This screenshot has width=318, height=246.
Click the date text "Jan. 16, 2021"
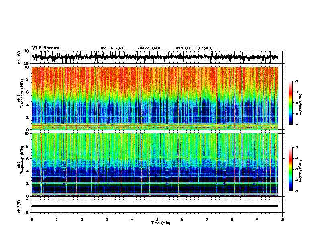112,48
